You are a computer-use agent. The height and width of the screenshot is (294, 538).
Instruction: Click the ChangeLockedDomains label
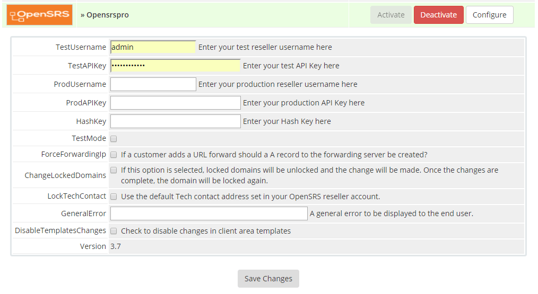[65, 175]
